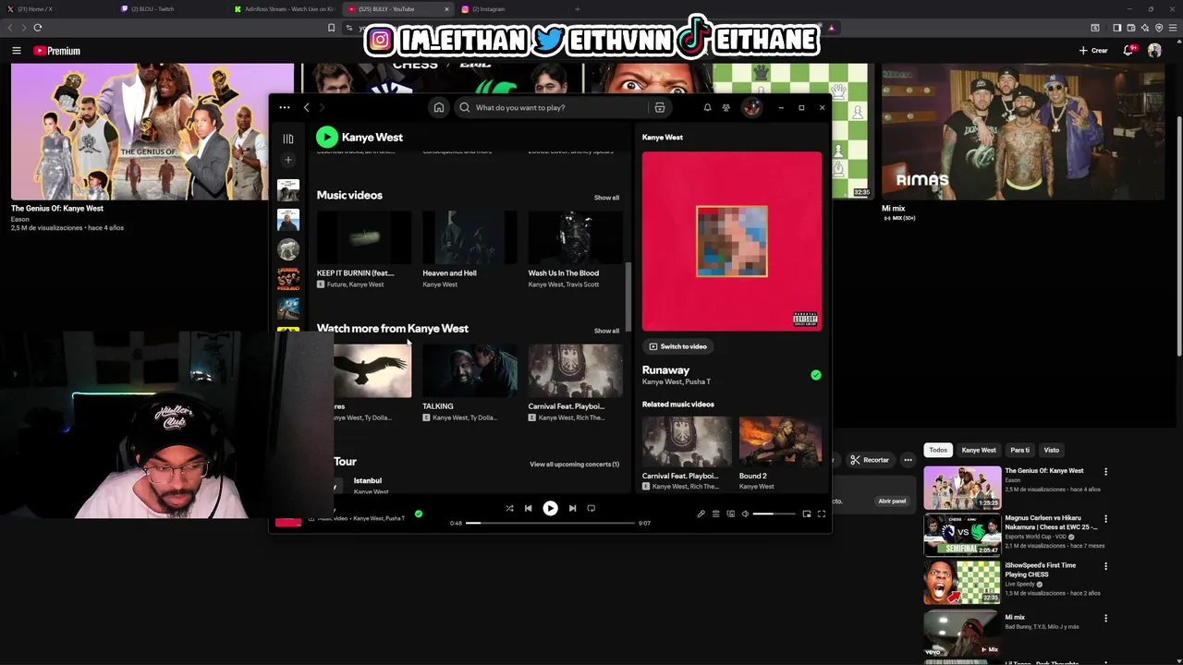The width and height of the screenshot is (1183, 665).
Task: Open options menu for The Genius Of: Kanye West suggestion
Action: 1105,472
